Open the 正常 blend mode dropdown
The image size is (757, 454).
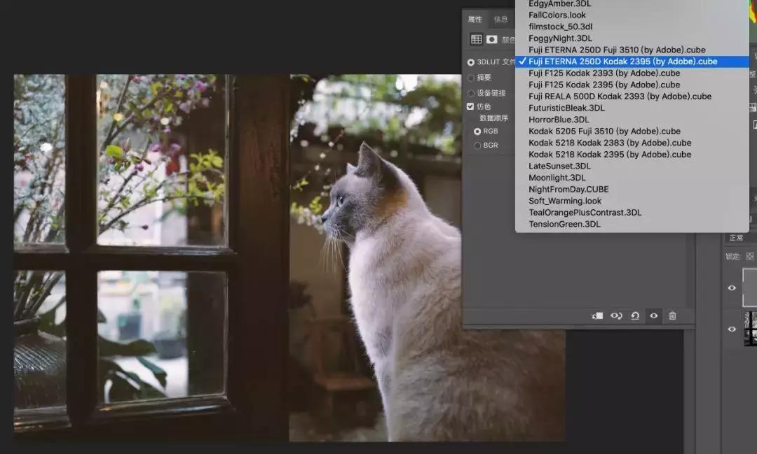click(741, 238)
